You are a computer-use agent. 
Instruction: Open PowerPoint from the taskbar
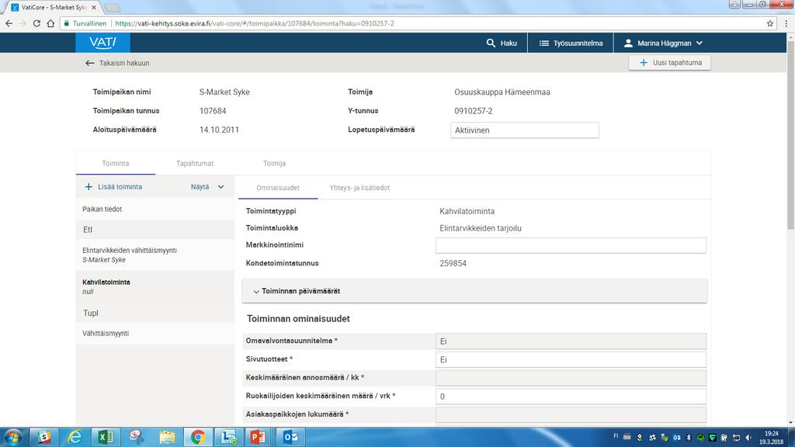[x=259, y=437]
